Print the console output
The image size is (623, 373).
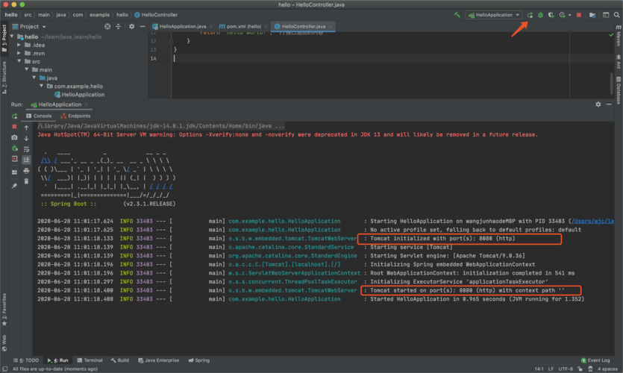click(26, 171)
